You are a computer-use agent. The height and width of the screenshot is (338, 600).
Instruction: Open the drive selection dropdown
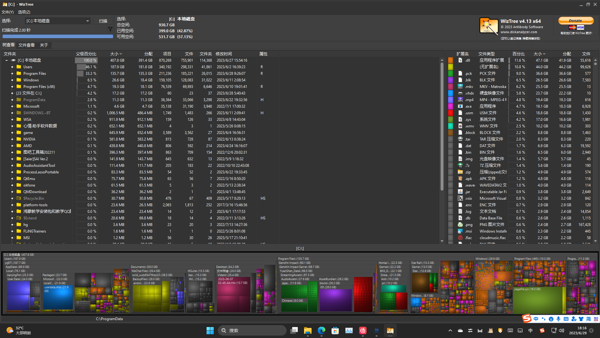click(x=87, y=21)
